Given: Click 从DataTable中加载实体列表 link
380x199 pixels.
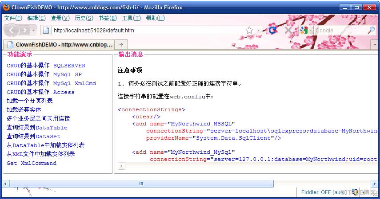Looking at the screenshot, I should click(46, 145).
